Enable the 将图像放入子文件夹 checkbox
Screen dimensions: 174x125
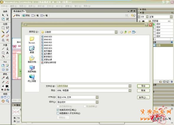click(x=58, y=113)
